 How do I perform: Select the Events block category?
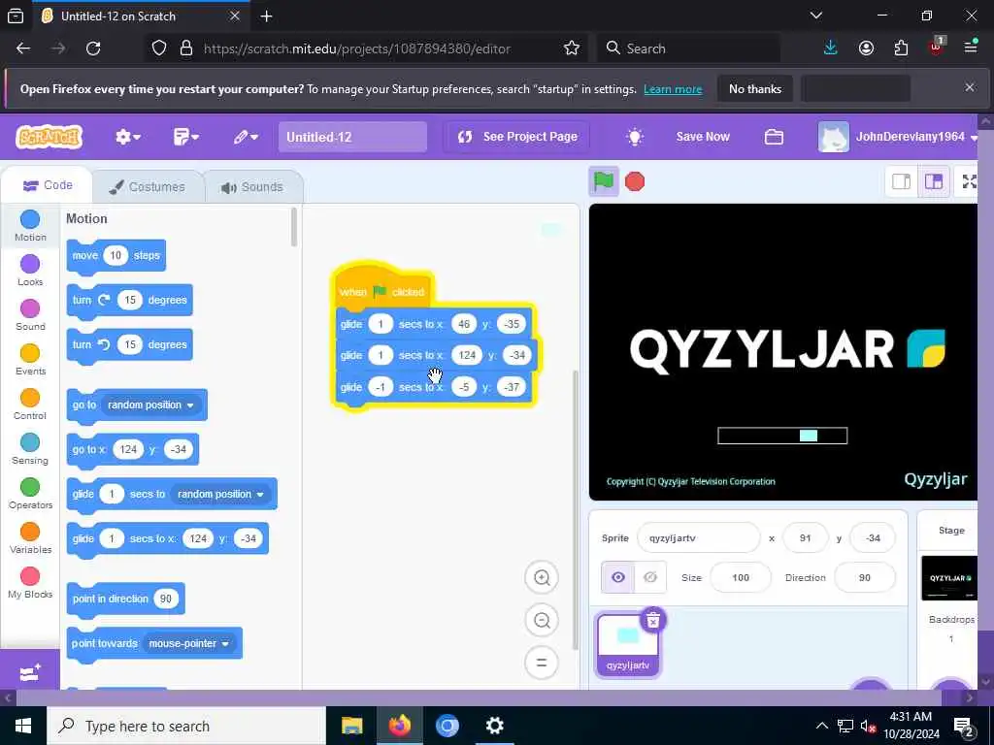pos(30,359)
